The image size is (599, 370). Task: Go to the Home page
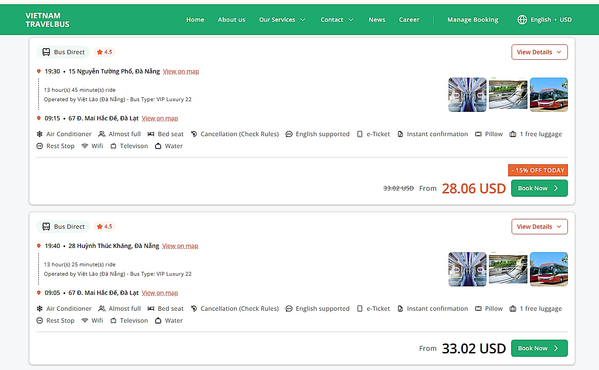195,20
